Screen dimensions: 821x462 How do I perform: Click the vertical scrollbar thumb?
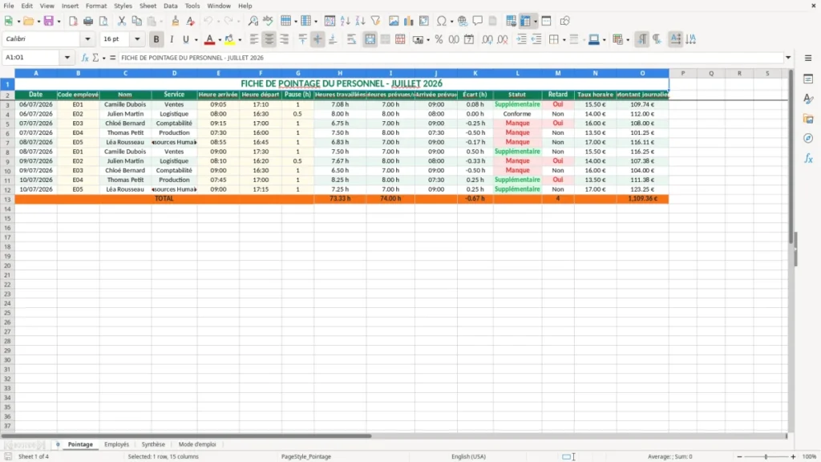click(x=791, y=156)
